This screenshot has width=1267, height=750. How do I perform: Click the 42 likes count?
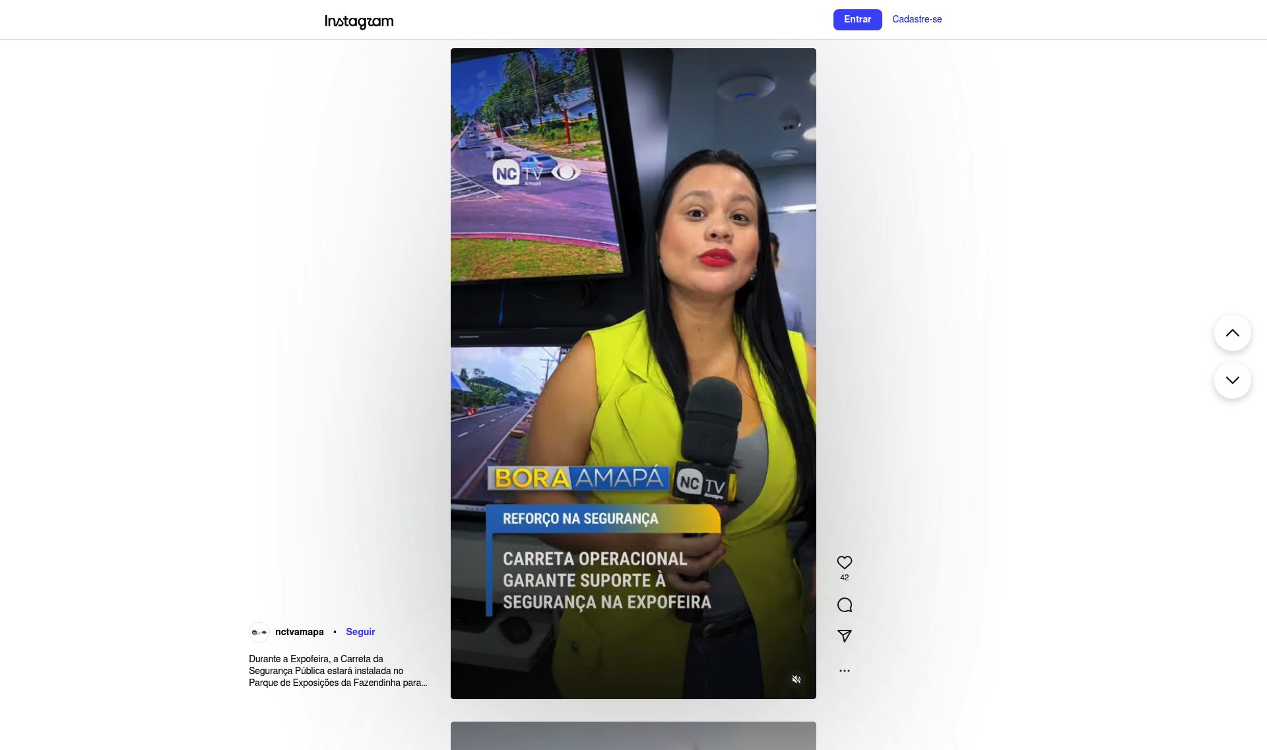[844, 578]
